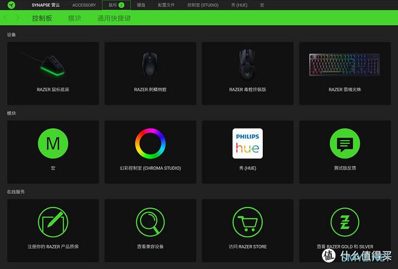The width and height of the screenshot is (398, 269).
Task: Open the 配置文件 profiles tab
Action: click(166, 5)
